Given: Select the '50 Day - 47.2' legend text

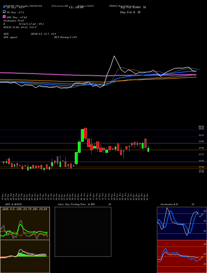Looking at the screenshot, I should coord(15,12).
